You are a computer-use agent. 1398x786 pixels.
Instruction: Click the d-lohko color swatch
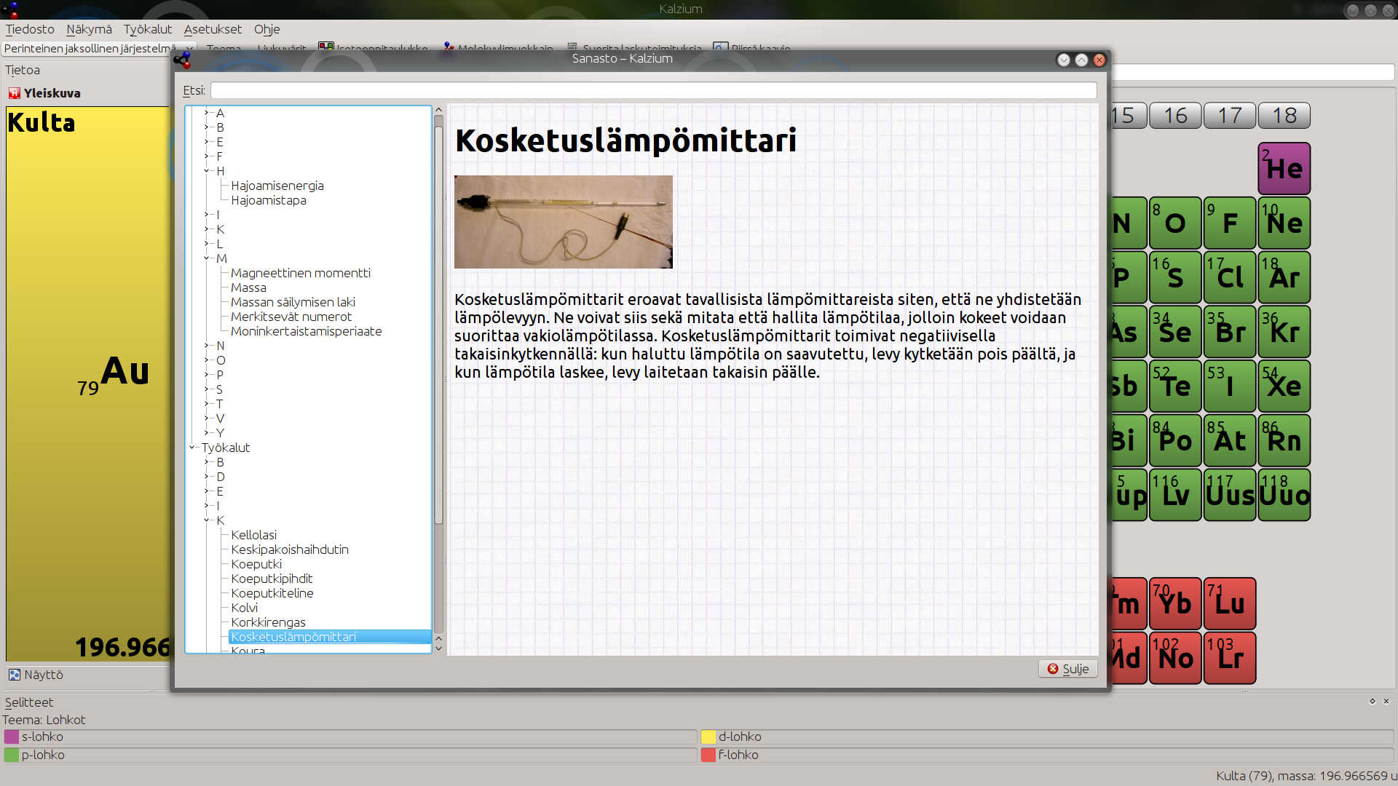[x=708, y=737]
